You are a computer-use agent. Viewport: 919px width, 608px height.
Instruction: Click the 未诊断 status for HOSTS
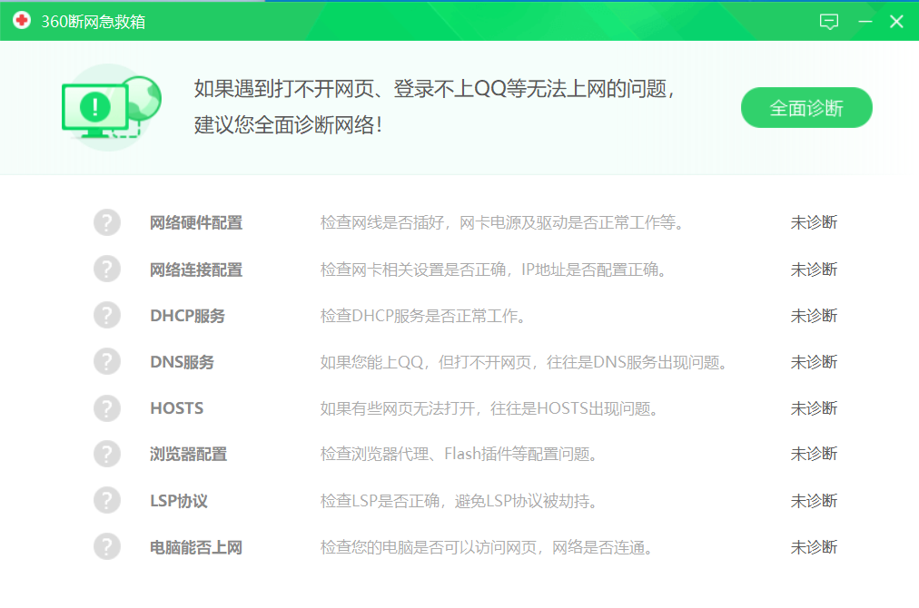point(814,408)
